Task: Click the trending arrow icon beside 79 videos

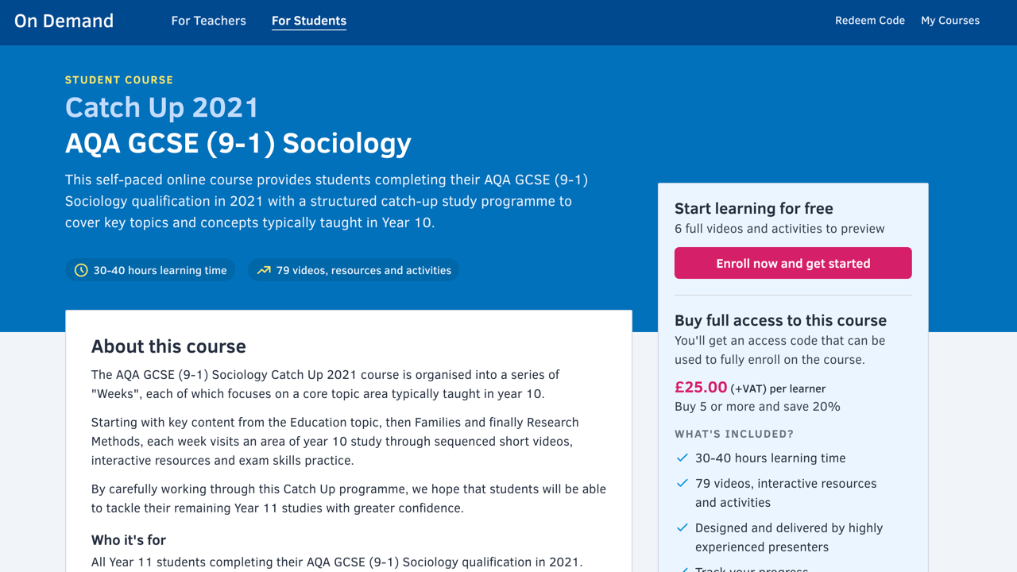Action: click(264, 270)
